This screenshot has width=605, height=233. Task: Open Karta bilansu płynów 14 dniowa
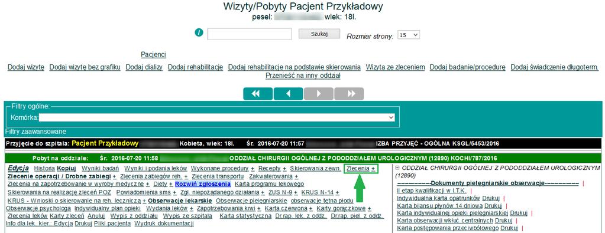[439, 206]
